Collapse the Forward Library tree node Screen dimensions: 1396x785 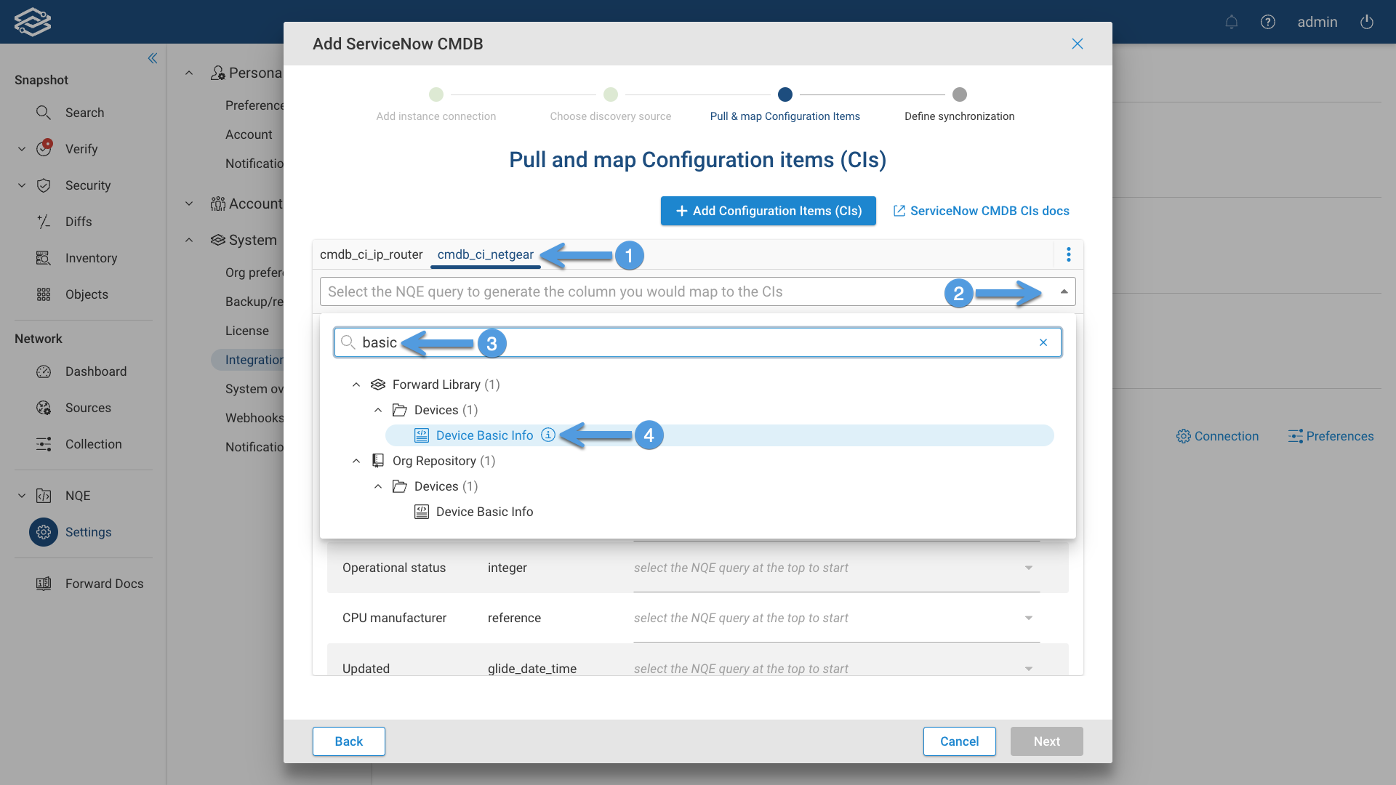click(x=357, y=385)
